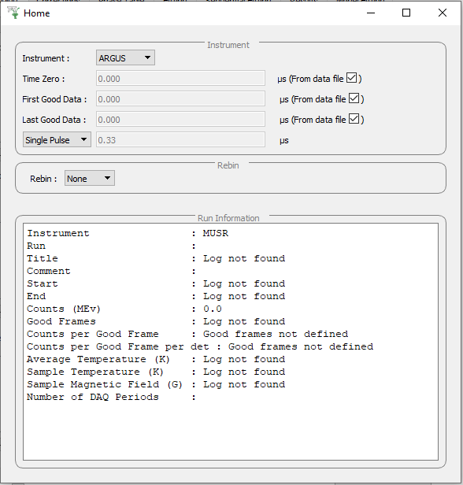463x485 pixels.
Task: Click the 'Start : Log not found' row
Action: (x=156, y=283)
